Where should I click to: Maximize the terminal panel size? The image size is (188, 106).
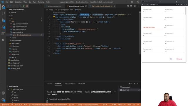(135, 84)
